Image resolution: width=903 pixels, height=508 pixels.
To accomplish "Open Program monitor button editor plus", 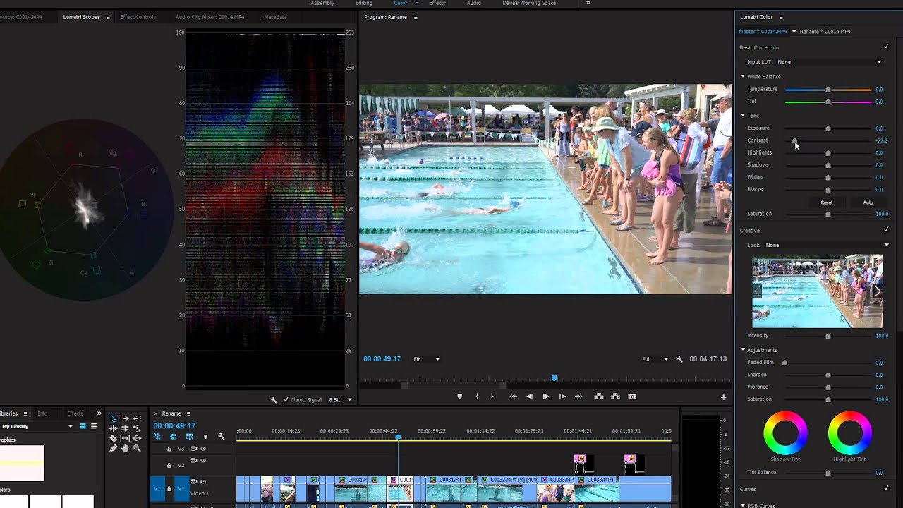I will tap(723, 397).
